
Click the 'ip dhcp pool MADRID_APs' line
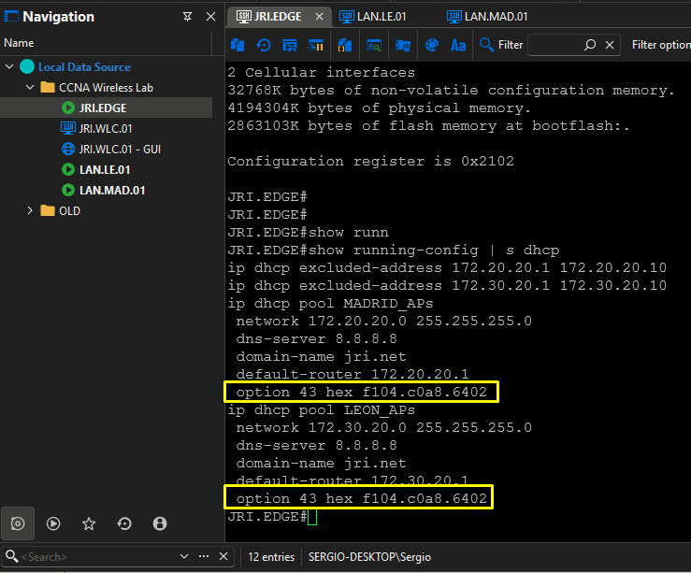[x=330, y=304]
